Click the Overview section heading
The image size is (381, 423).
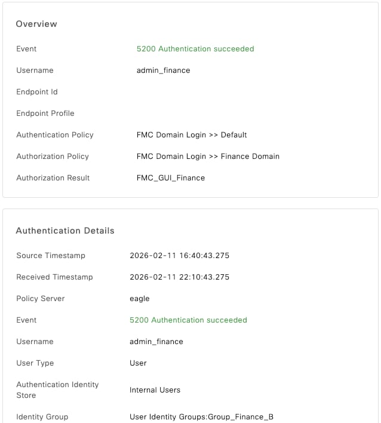(x=36, y=24)
